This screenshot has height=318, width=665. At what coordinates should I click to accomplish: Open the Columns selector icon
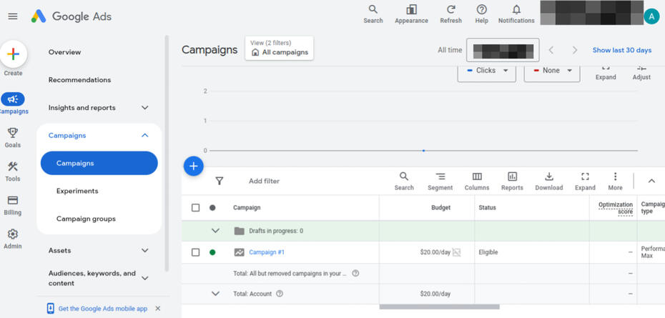(477, 177)
